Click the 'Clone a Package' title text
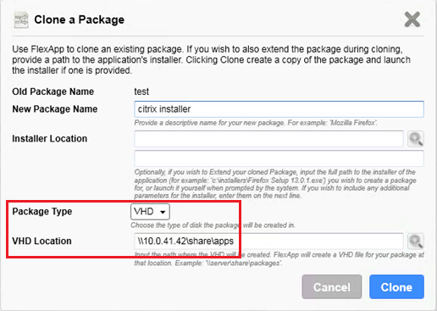The height and width of the screenshot is (311, 437). click(79, 19)
